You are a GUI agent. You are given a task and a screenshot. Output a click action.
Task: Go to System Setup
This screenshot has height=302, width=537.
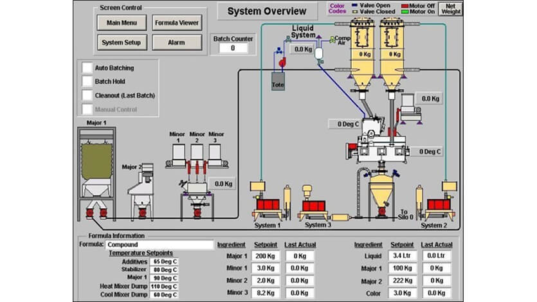click(122, 42)
